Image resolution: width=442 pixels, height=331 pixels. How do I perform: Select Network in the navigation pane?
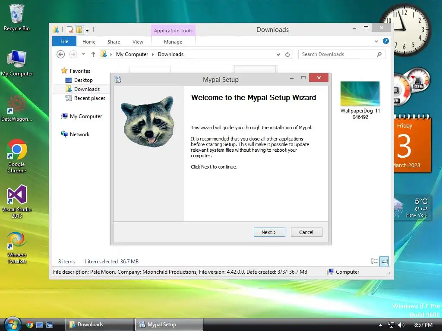75,134
